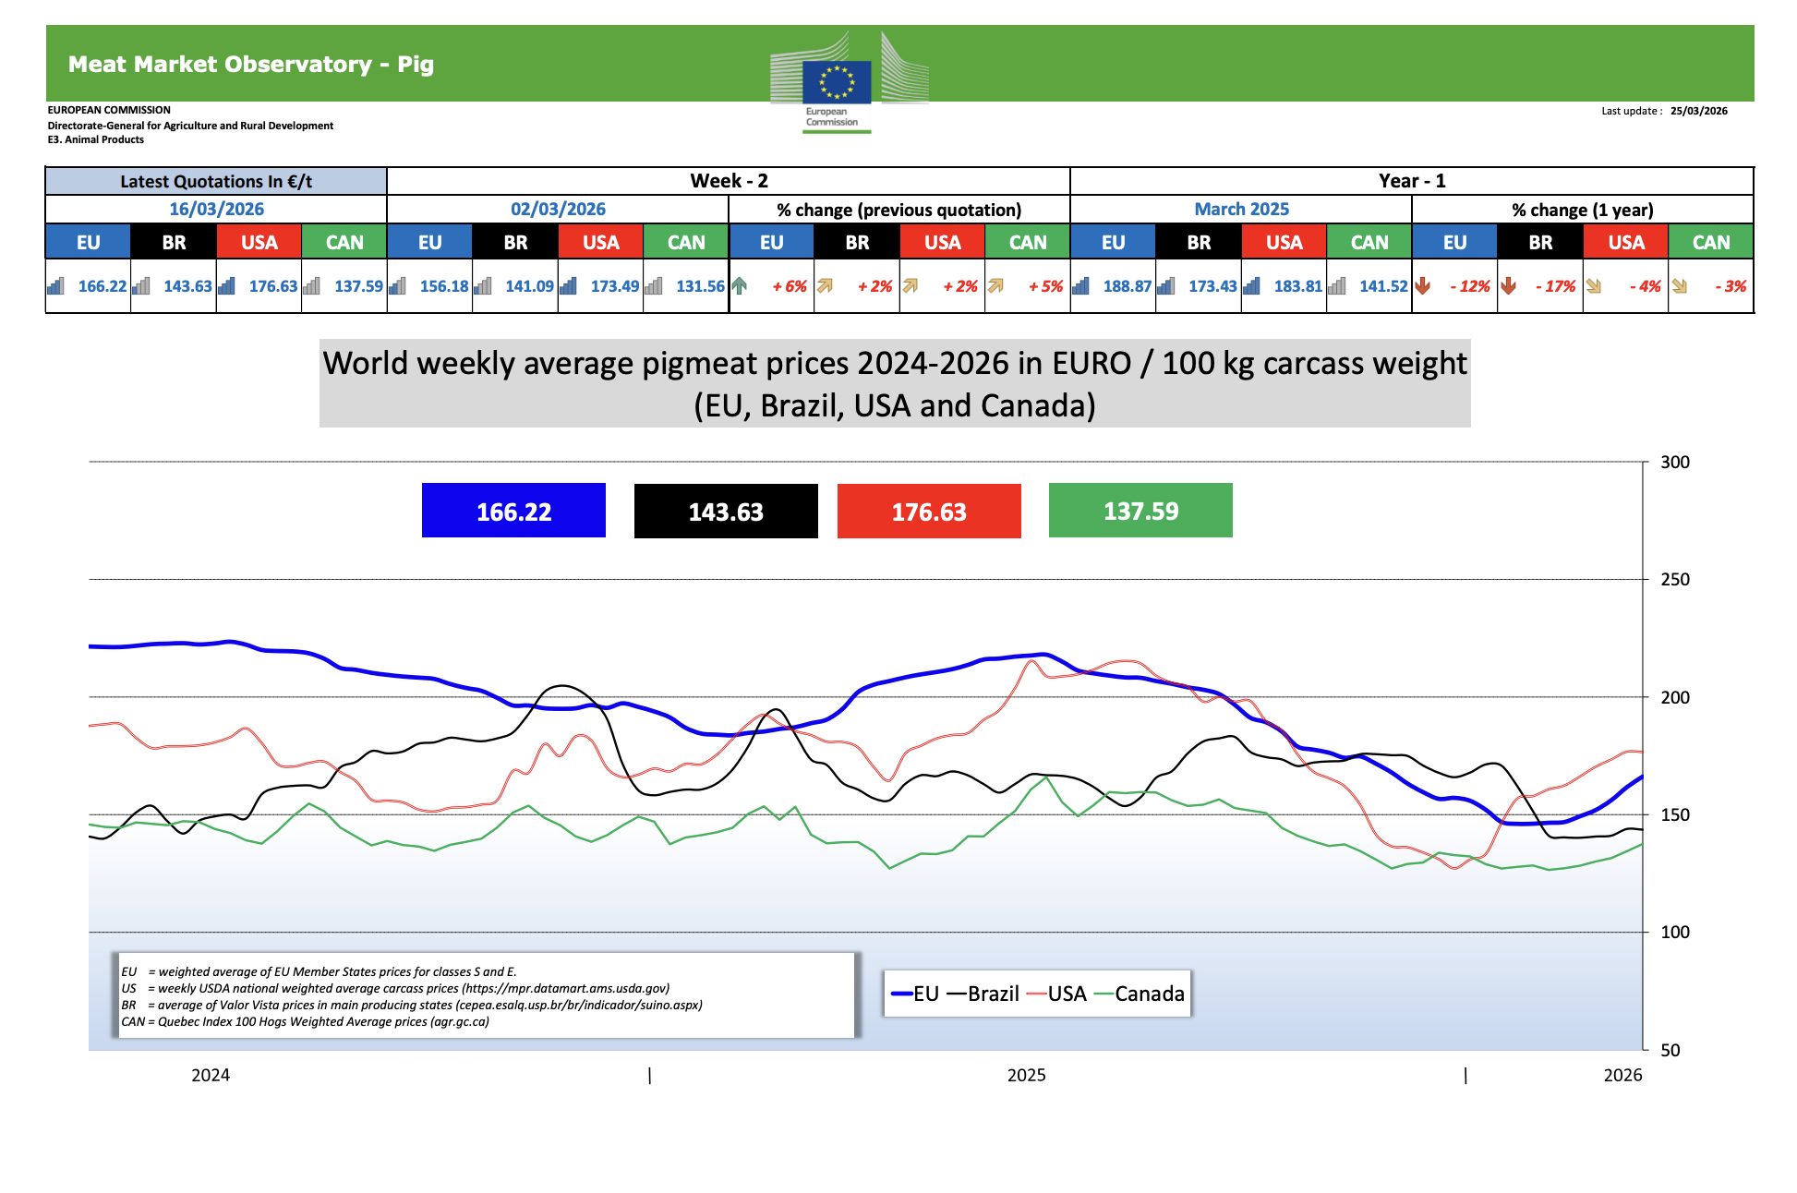Click the Canada legend entry
1797x1193 pixels.
pyautogui.click(x=1148, y=994)
